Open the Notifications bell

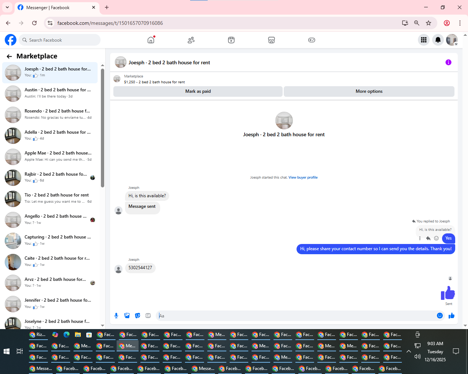438,40
